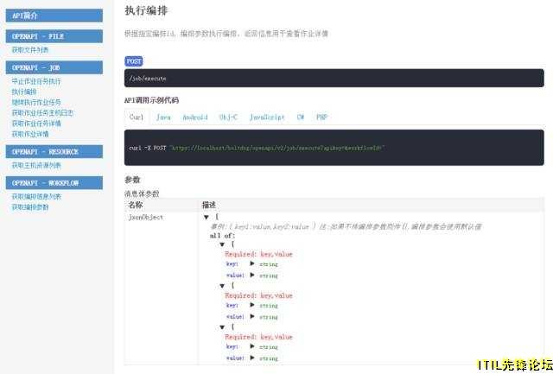
Task: Expand the key string arrow in second object
Action: click(x=252, y=305)
